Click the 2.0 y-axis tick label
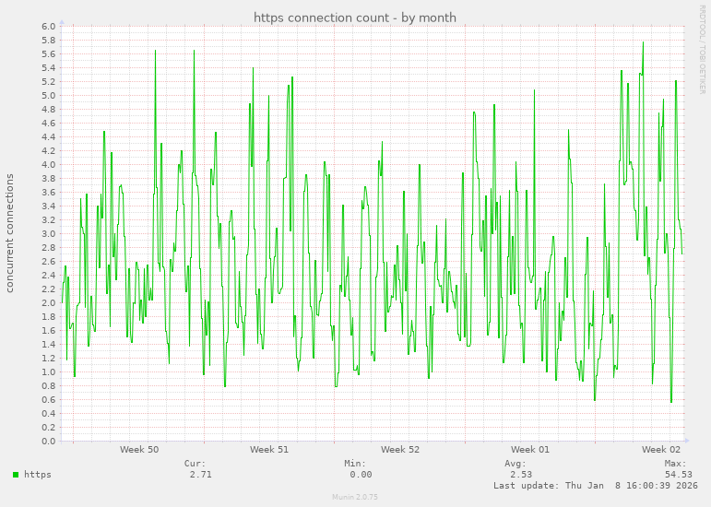This screenshot has width=711, height=507. (49, 302)
